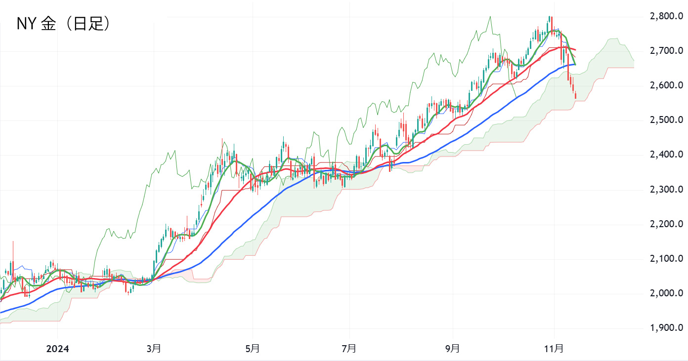Select the 2,100.0 price axis label

666,259
